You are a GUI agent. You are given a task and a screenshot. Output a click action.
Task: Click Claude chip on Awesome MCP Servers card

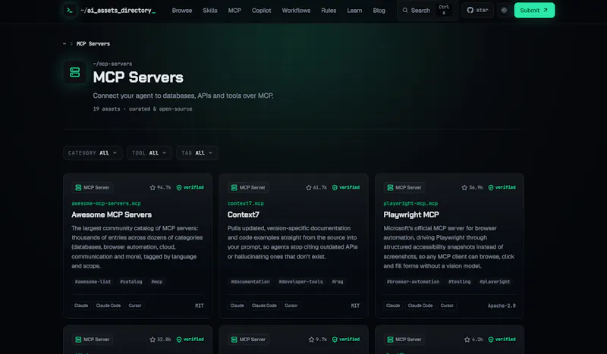81,305
